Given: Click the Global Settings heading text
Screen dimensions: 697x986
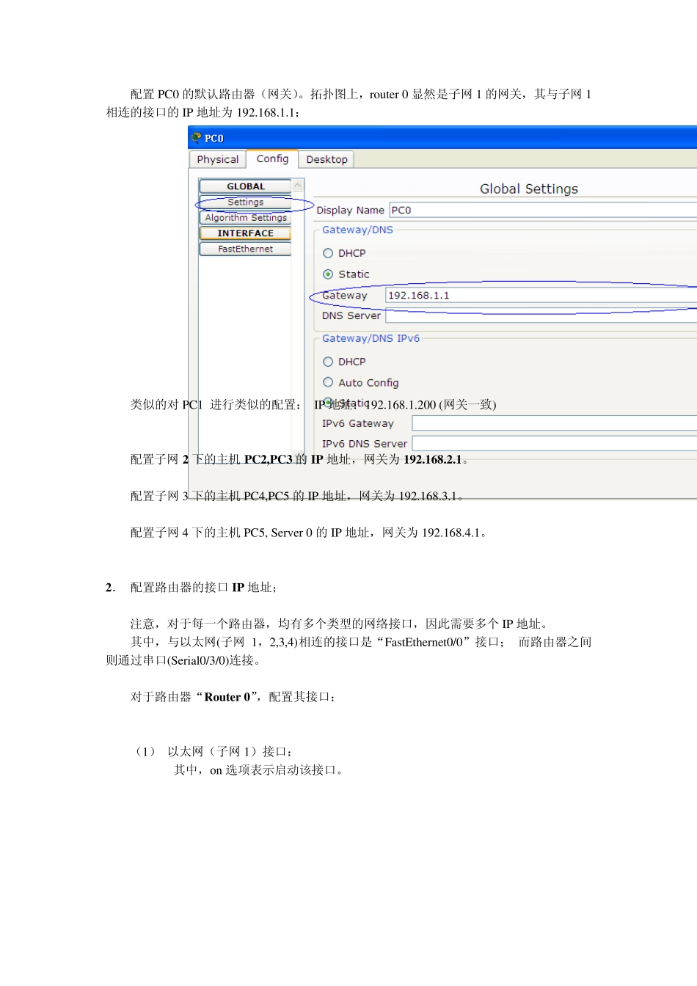Looking at the screenshot, I should tap(529, 189).
